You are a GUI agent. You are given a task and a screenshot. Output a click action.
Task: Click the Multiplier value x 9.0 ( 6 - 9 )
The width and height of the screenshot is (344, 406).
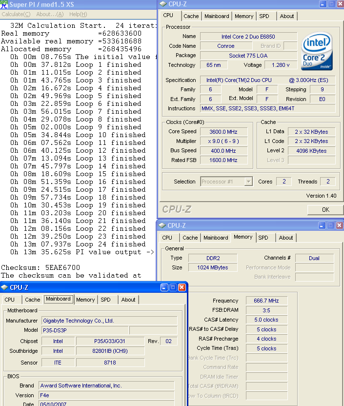[x=223, y=141]
